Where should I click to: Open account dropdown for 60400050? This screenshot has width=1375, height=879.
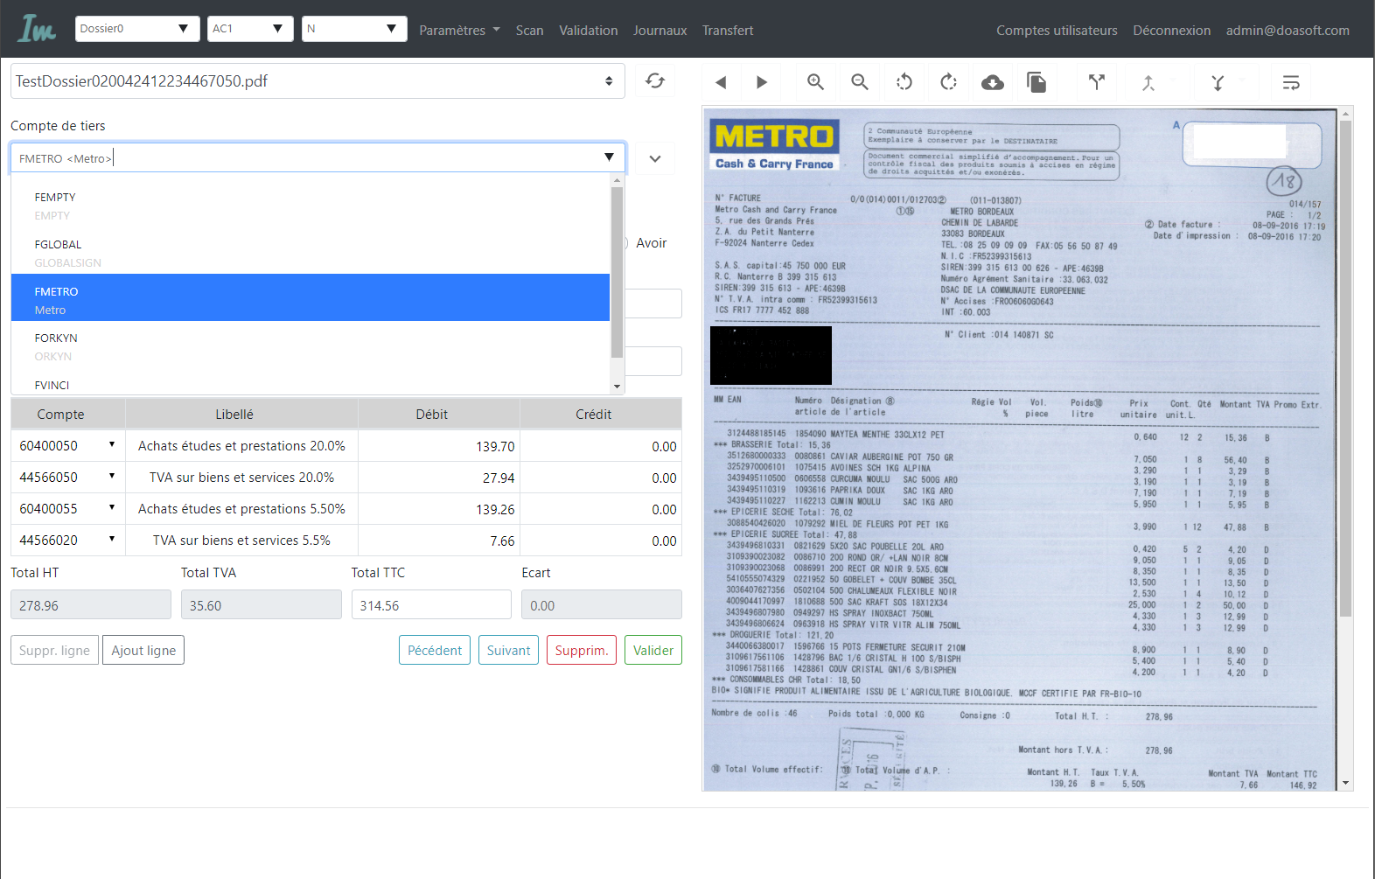tap(112, 445)
